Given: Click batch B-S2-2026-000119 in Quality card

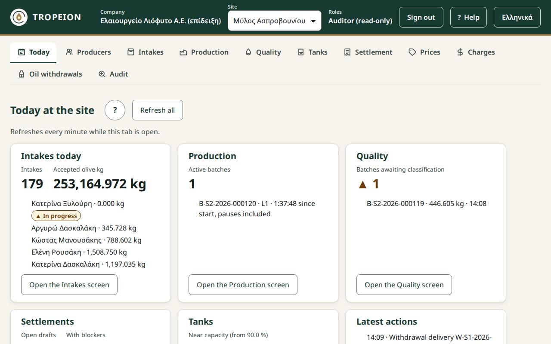Looking at the screenshot, I should [x=427, y=203].
